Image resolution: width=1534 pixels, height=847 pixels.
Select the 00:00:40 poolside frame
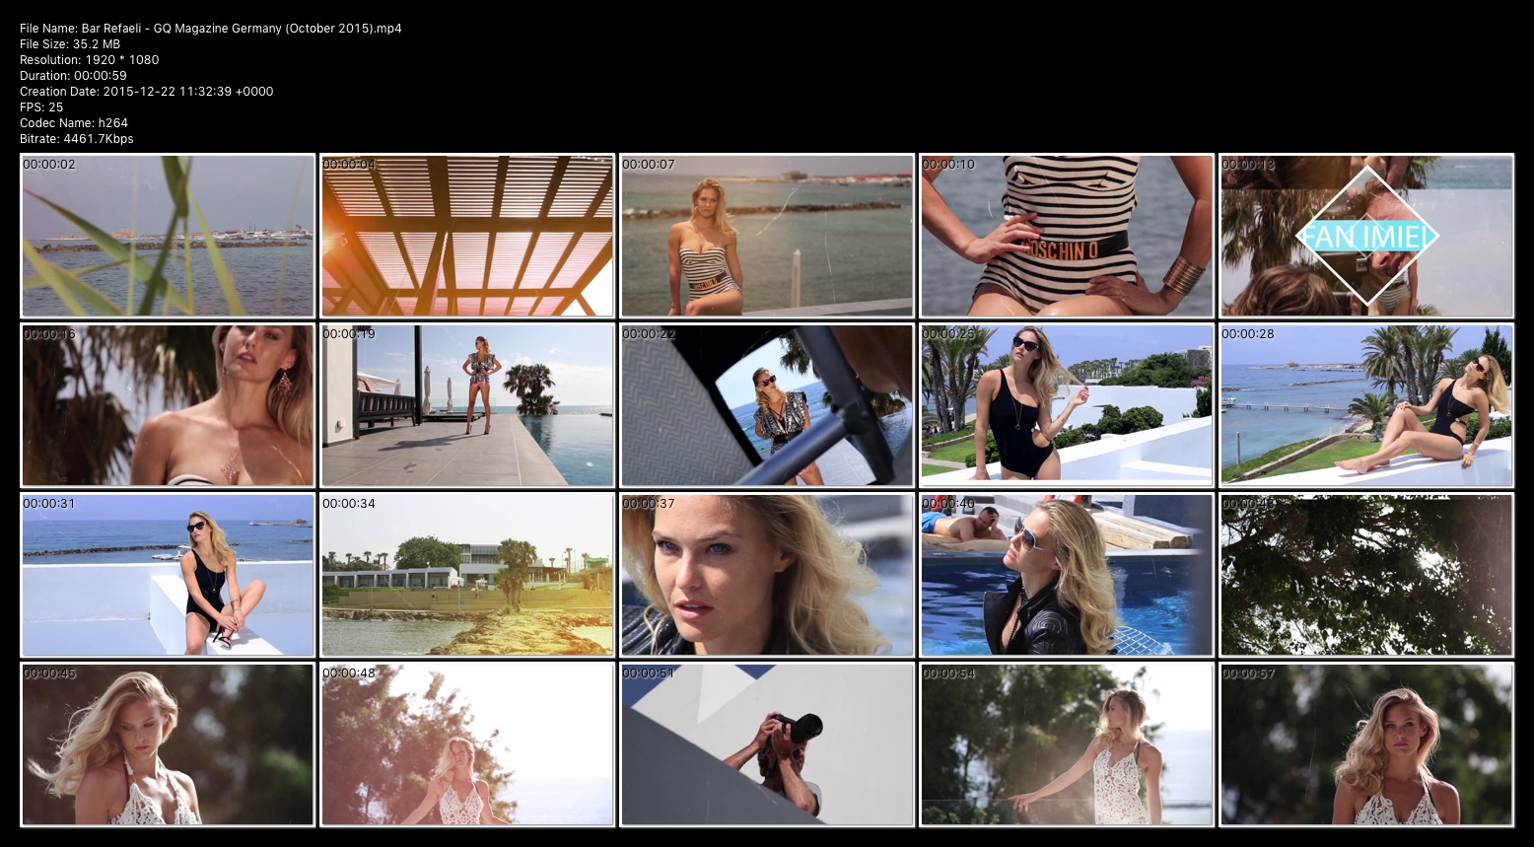click(1067, 575)
